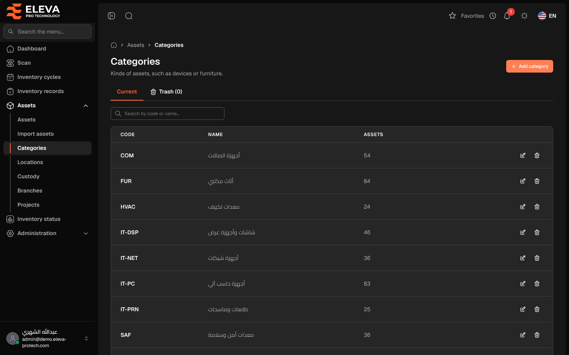Delete the IT-NET category
This screenshot has width=569, height=355.
point(537,258)
